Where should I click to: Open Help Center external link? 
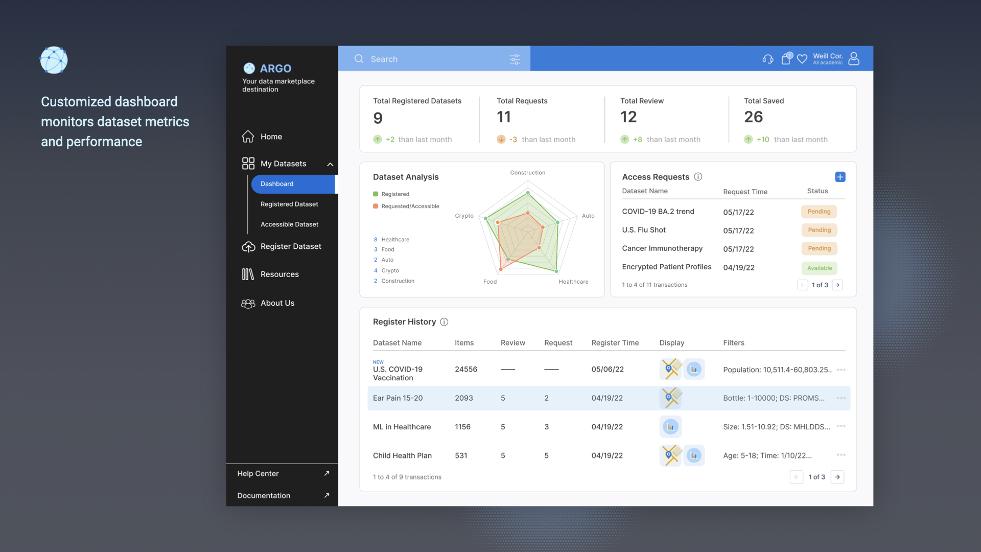[326, 472]
